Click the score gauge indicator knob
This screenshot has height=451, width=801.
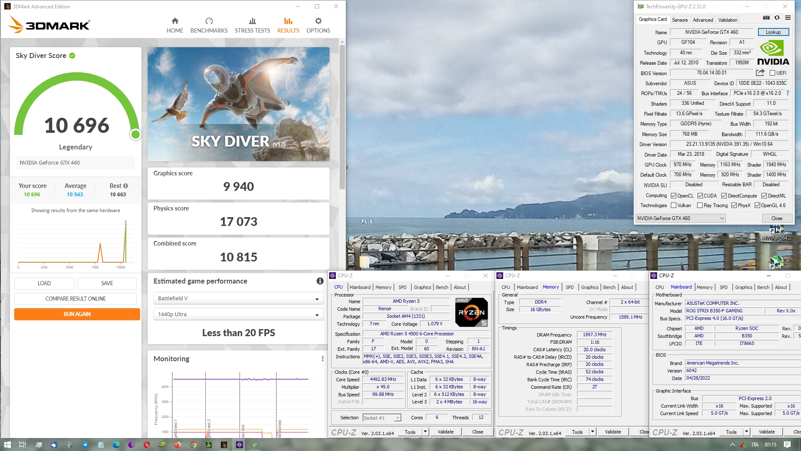click(x=135, y=134)
